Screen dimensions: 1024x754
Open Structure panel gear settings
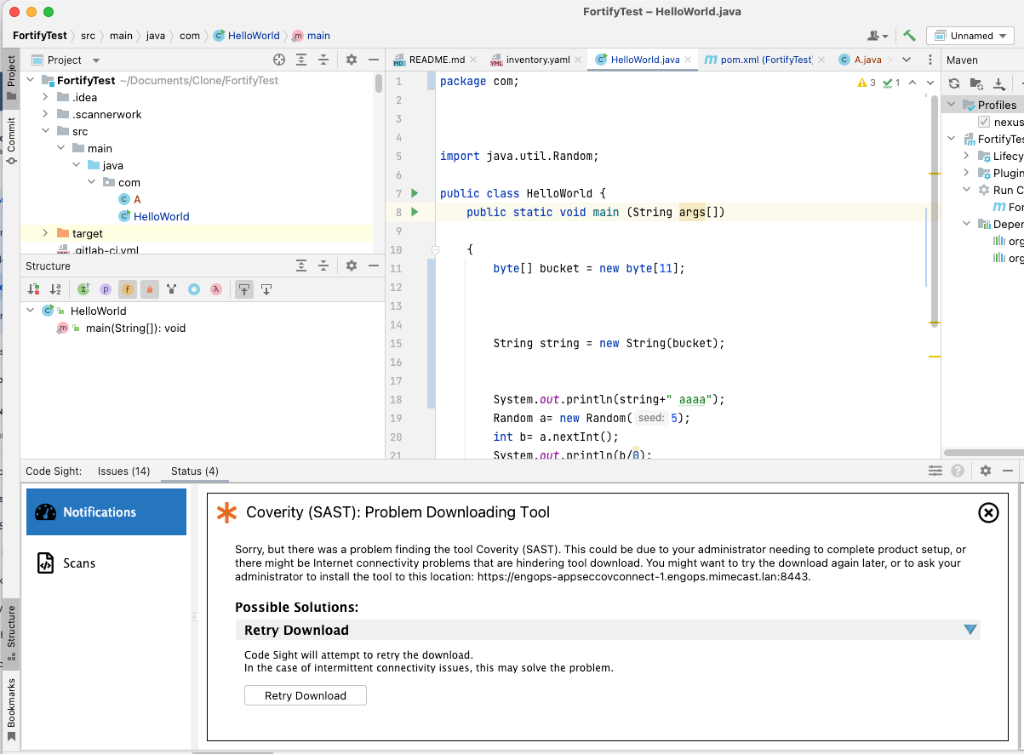[352, 266]
